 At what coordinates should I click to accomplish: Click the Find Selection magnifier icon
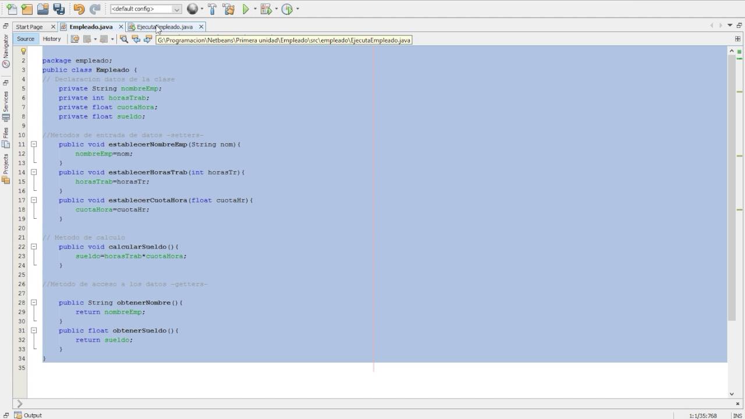coord(124,39)
